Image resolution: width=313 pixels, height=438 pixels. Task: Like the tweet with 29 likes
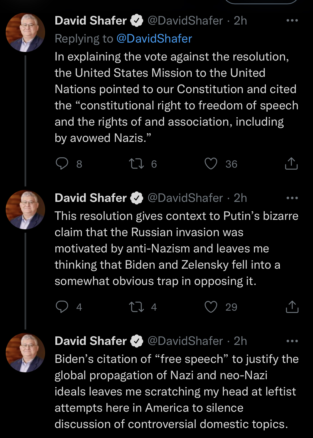211,307
